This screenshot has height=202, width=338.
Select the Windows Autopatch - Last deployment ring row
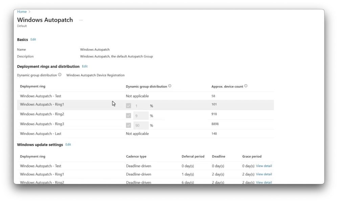tap(40, 134)
